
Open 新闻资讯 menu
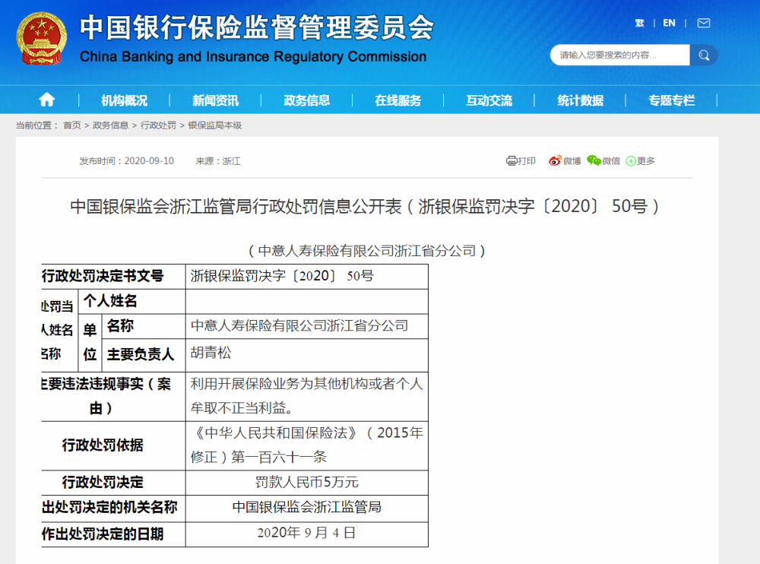(x=215, y=100)
